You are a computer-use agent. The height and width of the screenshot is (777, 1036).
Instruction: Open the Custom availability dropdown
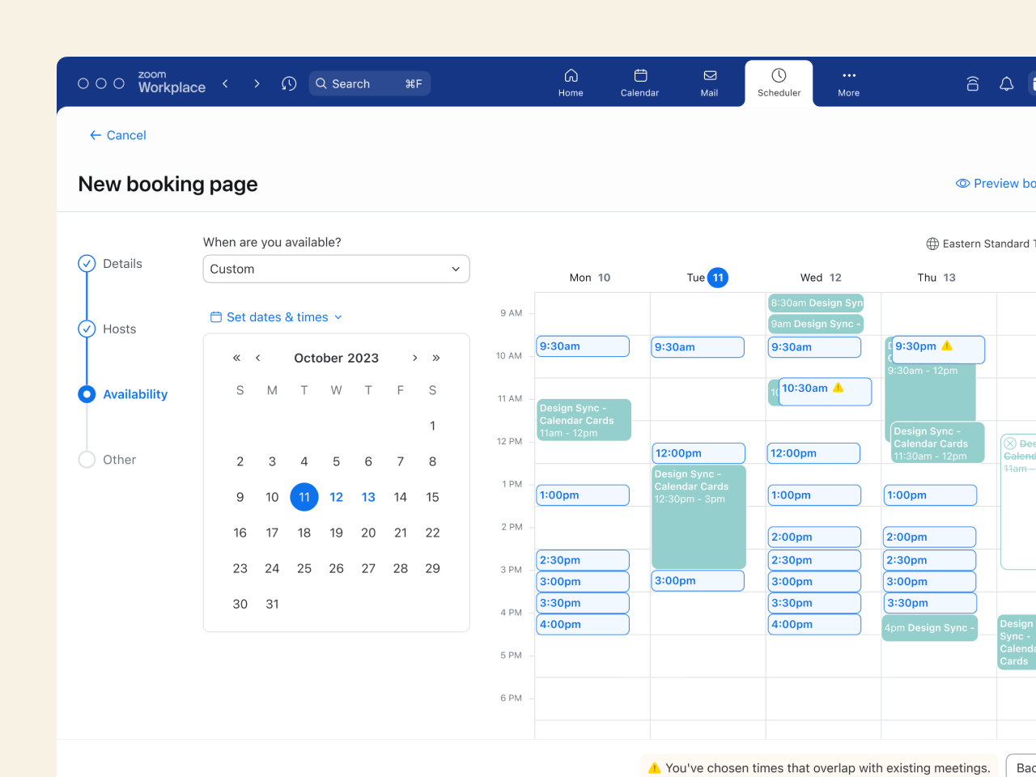pos(336,269)
